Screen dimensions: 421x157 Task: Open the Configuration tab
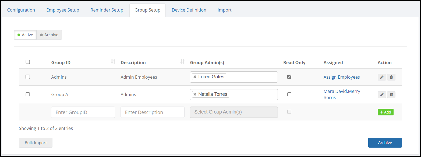click(x=21, y=10)
